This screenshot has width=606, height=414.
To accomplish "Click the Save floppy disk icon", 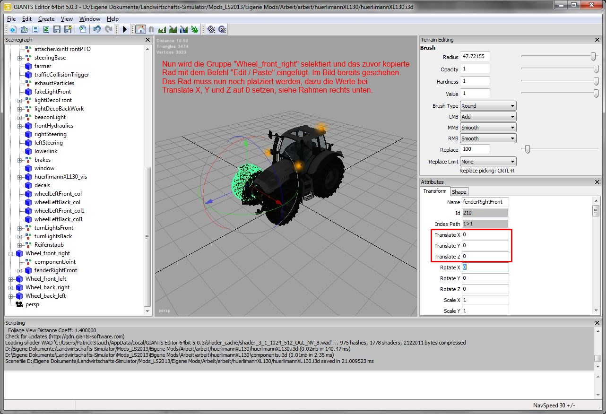I will (57, 29).
